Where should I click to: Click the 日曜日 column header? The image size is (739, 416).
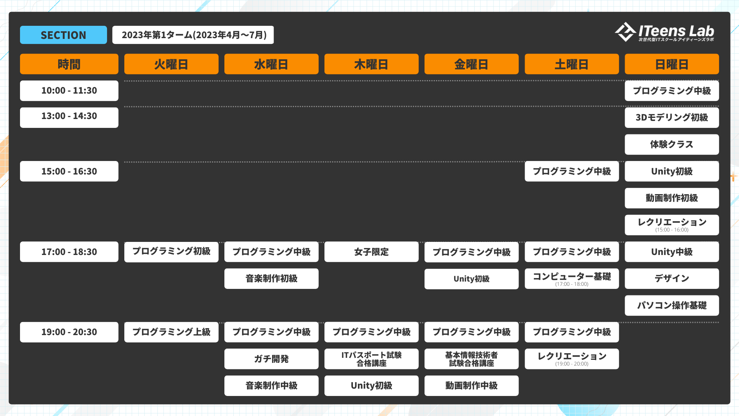[x=672, y=64]
